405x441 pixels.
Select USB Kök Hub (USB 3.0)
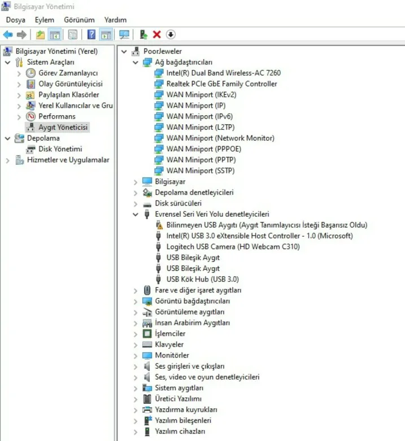(x=202, y=280)
